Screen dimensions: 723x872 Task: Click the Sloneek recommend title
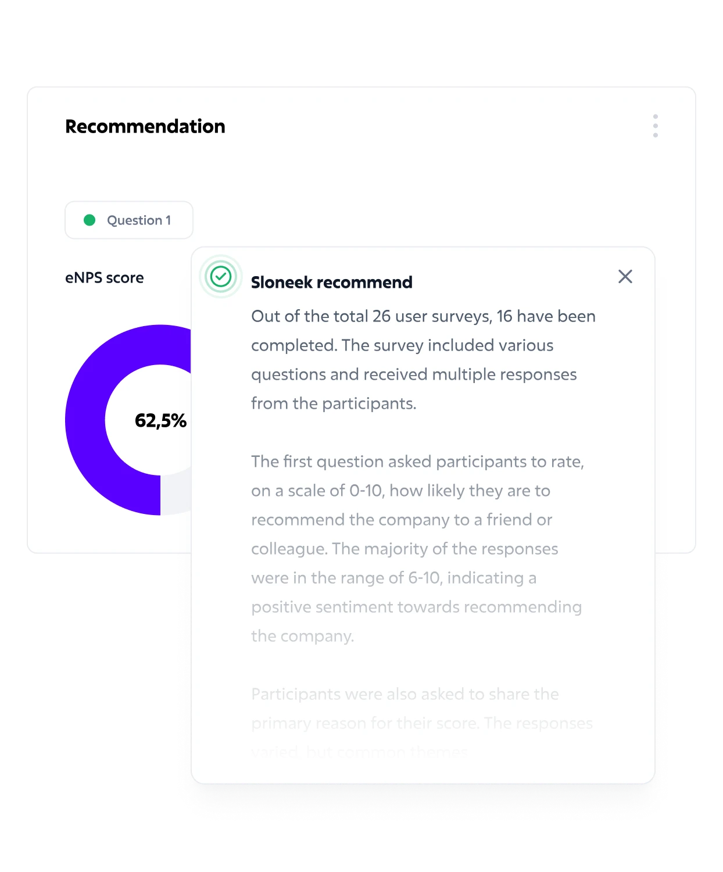click(332, 283)
